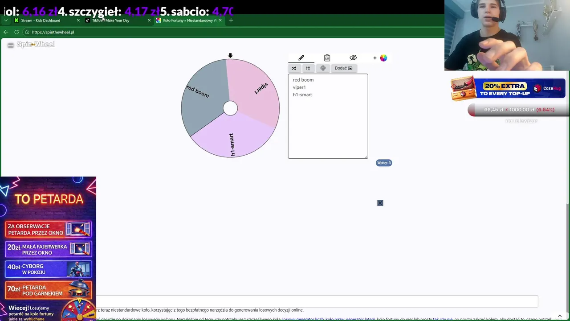
Task: Click the webcam stream overlay
Action: [x=507, y=36]
